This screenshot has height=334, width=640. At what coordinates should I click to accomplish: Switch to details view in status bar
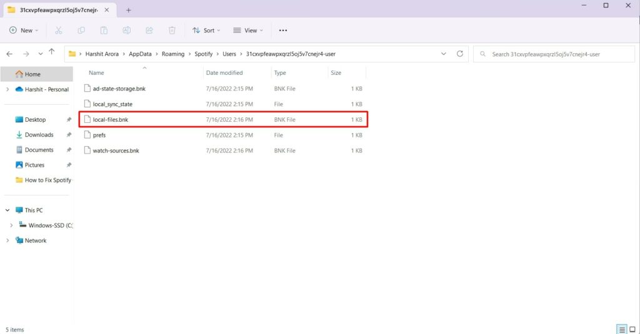click(x=621, y=329)
